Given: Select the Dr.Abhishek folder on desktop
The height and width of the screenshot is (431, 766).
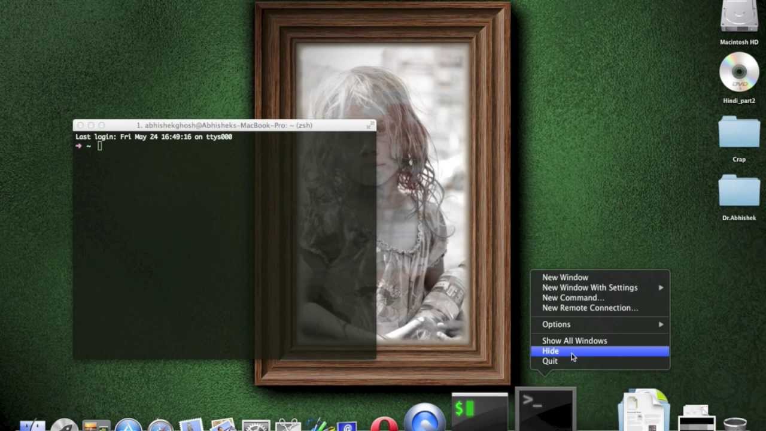Looking at the screenshot, I should coord(739,190).
